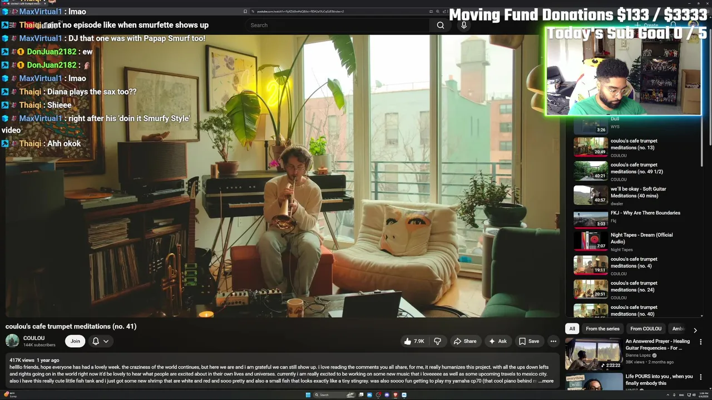Open the purple round app taskbar icon
712x400 pixels.
click(387, 395)
